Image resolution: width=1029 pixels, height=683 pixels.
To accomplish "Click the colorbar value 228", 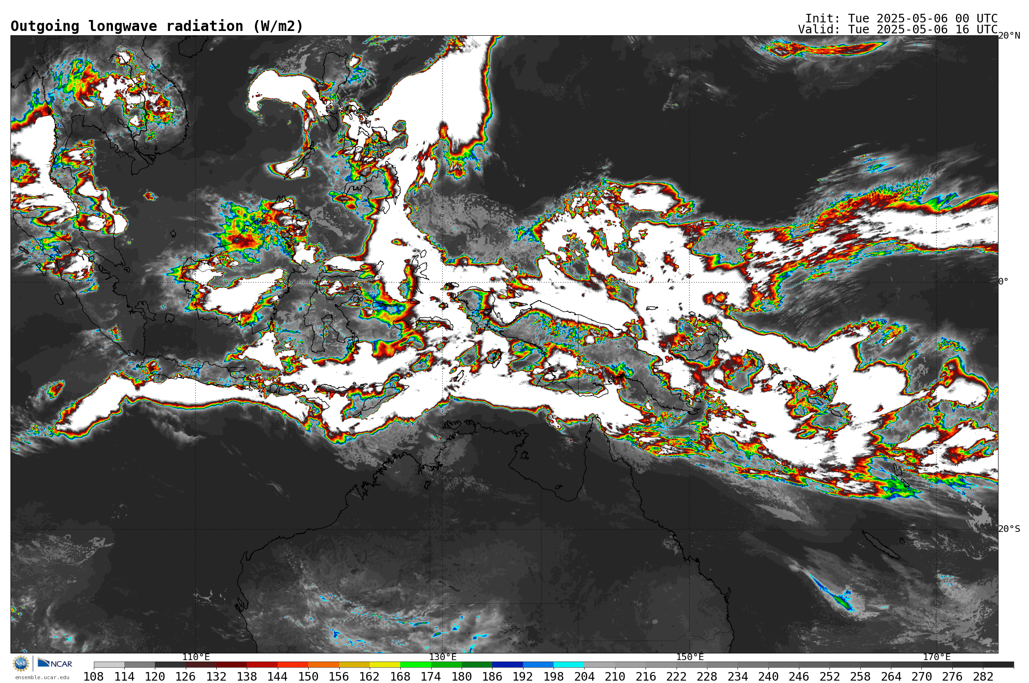I will (707, 677).
